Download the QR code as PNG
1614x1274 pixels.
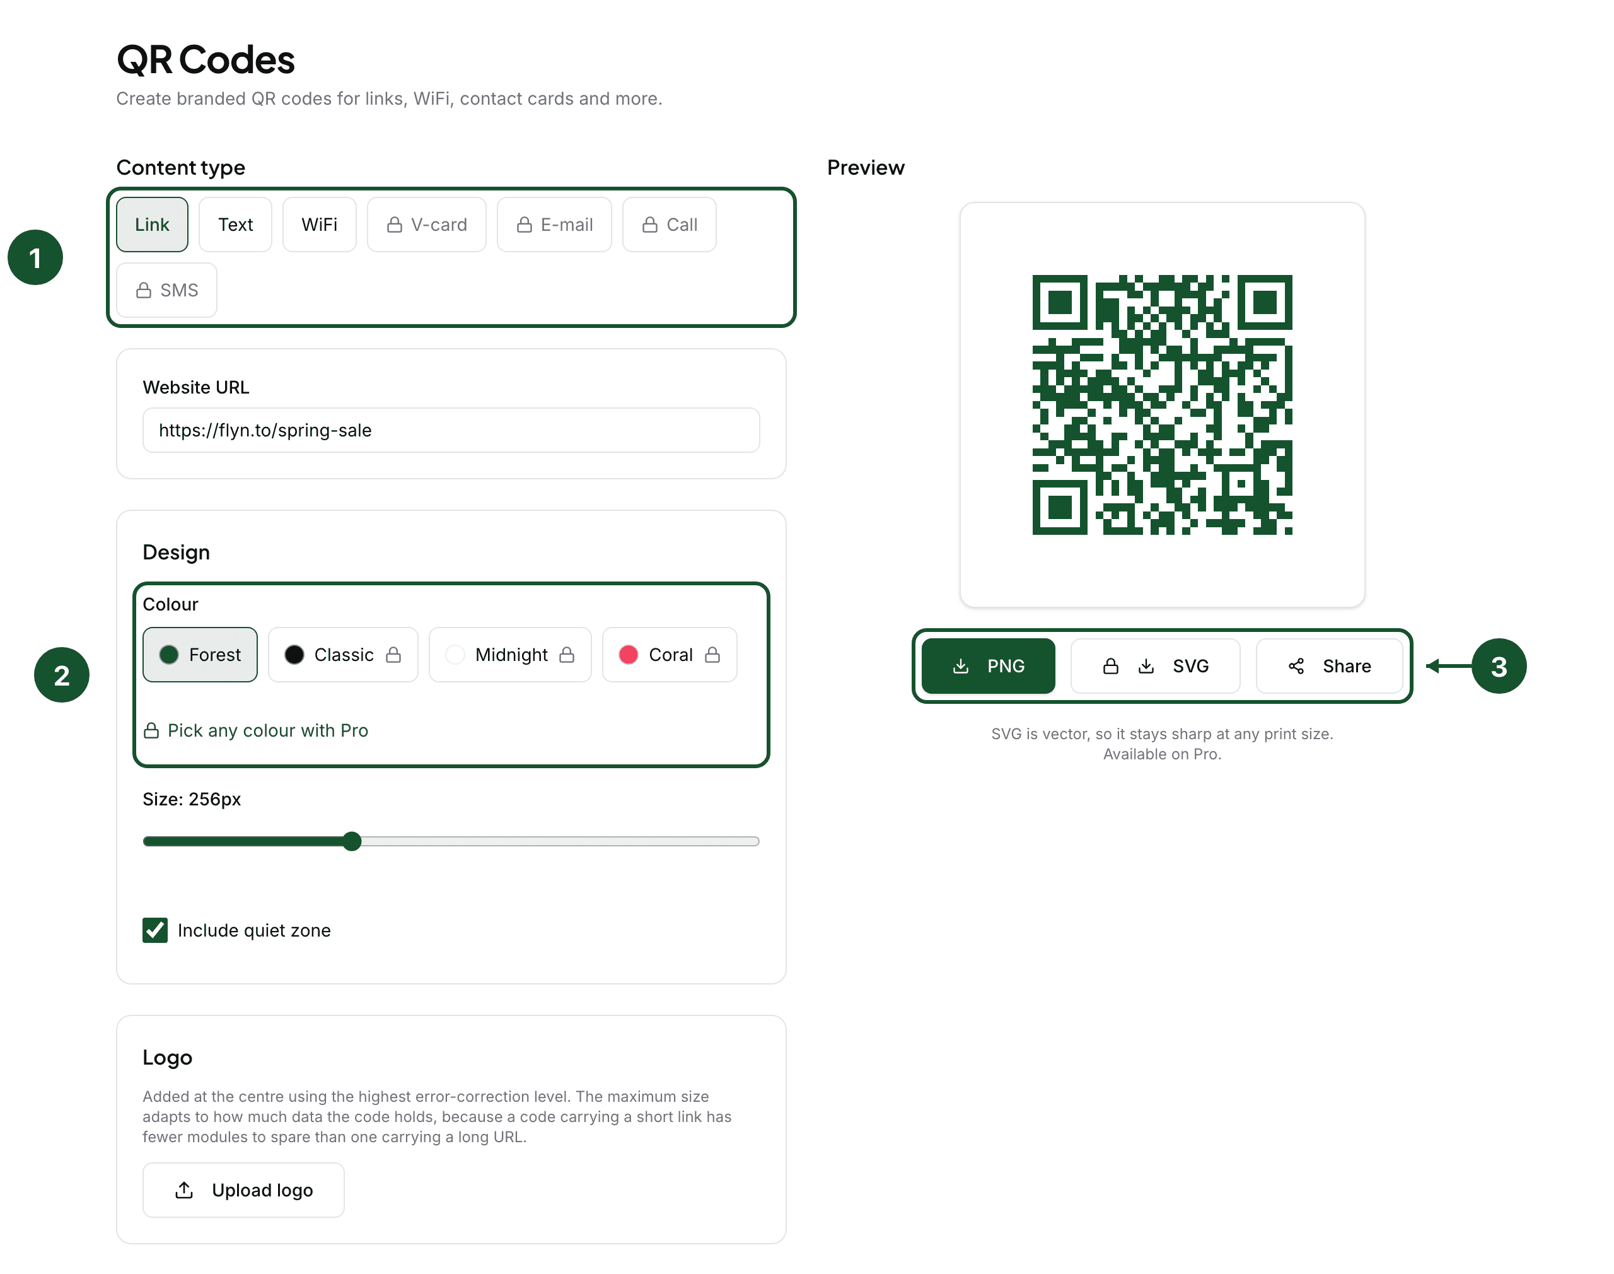pos(988,666)
